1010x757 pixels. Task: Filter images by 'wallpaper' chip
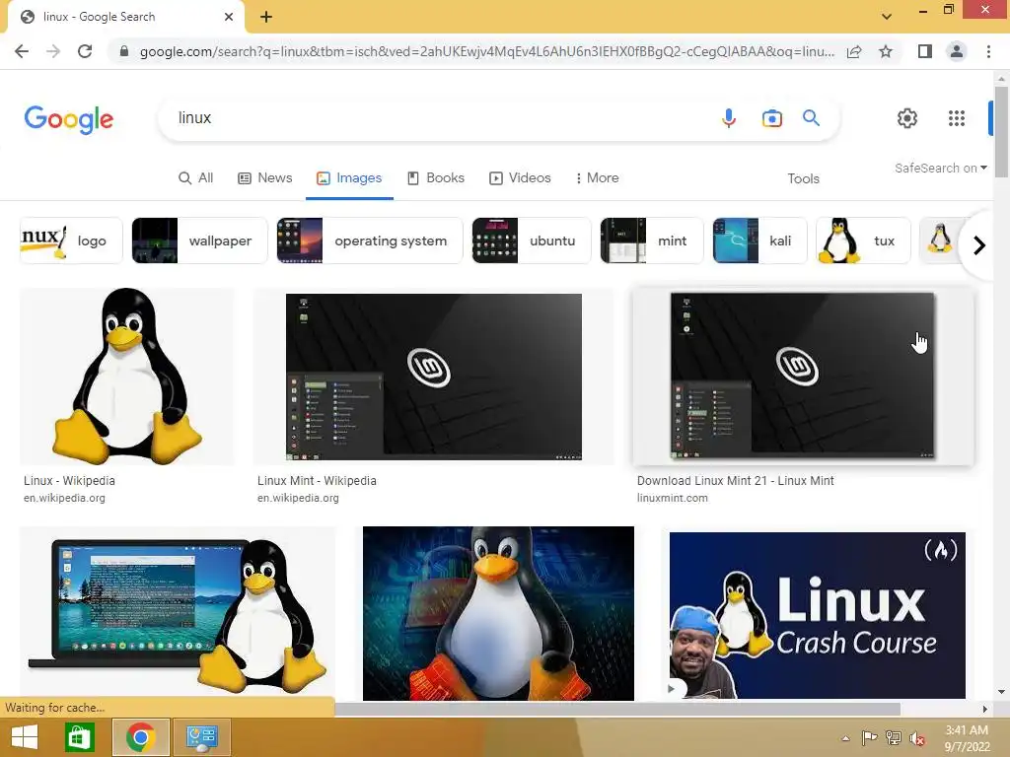[x=199, y=241]
